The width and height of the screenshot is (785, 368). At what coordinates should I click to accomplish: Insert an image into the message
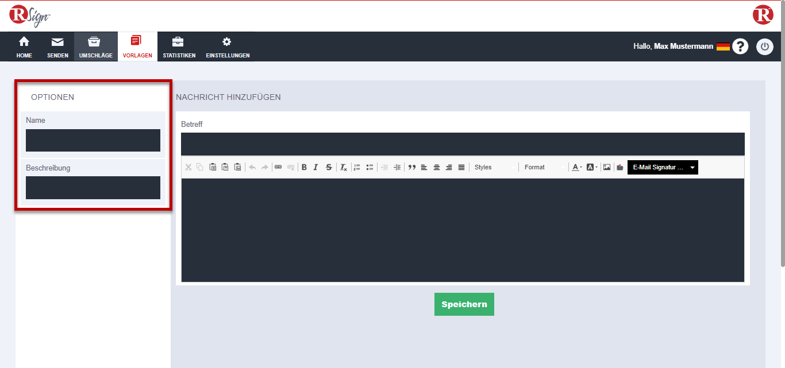[606, 167]
